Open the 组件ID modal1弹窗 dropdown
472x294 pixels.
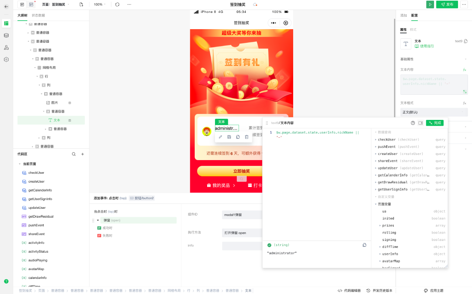point(242,215)
